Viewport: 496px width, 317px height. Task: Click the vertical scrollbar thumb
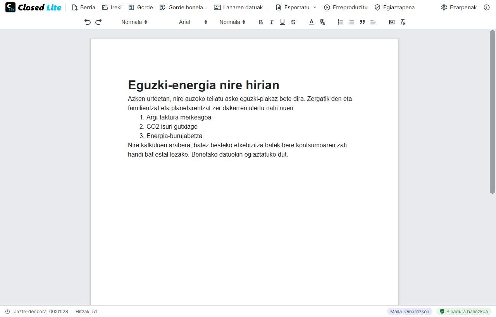(x=493, y=112)
